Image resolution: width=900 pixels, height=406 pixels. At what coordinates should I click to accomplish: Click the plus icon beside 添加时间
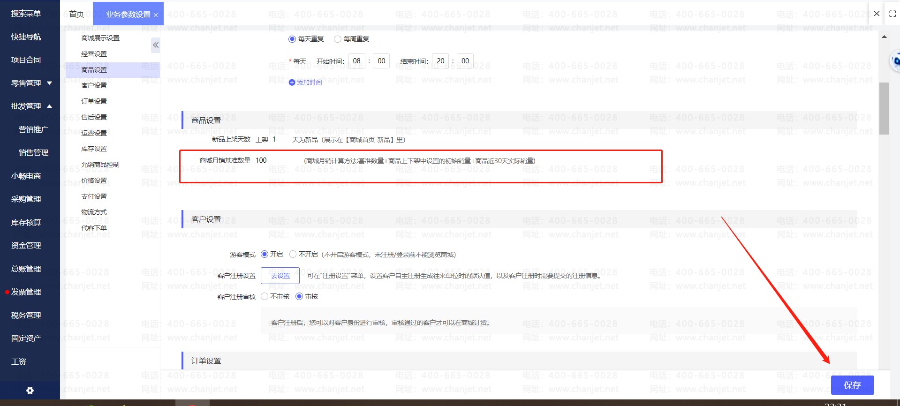(292, 83)
